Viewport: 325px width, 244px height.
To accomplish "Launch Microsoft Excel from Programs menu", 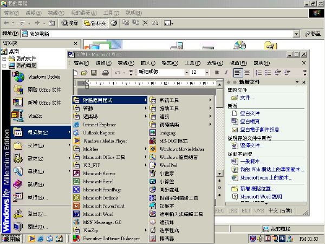I will tap(110, 182).
